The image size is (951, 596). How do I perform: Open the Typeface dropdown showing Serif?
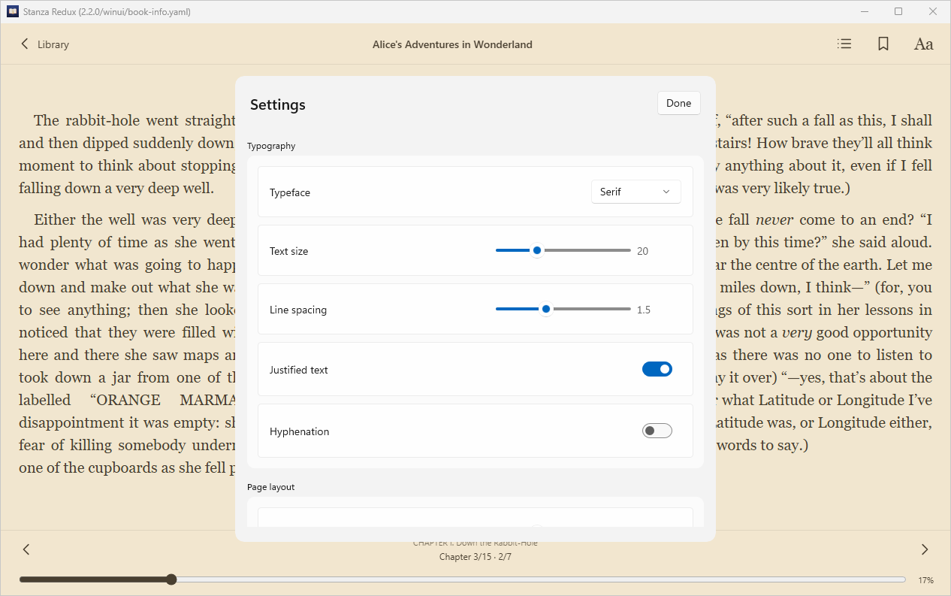pos(636,192)
